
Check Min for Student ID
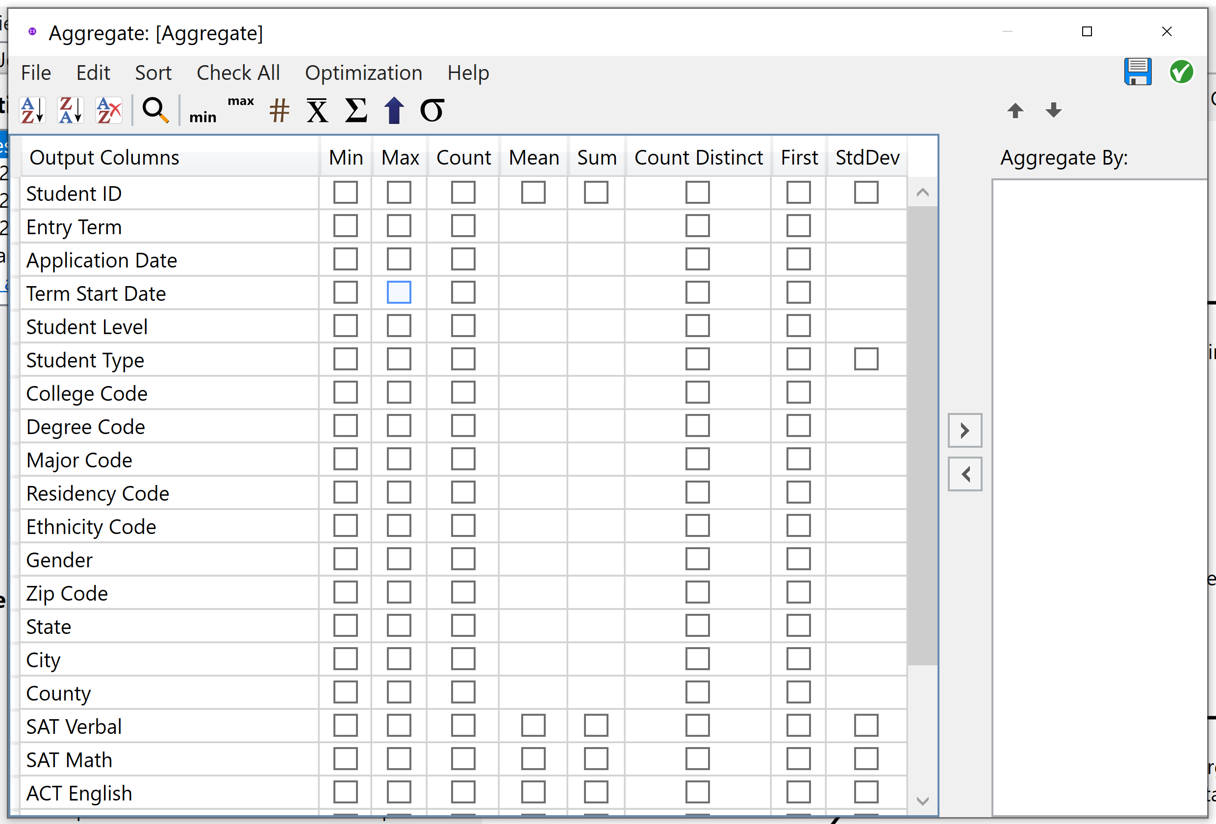[x=345, y=193]
